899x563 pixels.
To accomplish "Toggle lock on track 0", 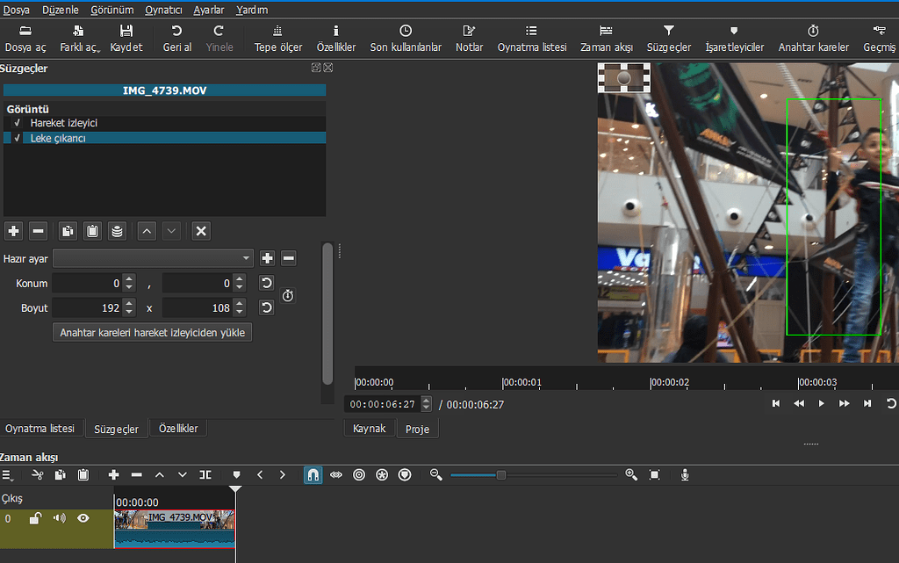I will (x=35, y=518).
